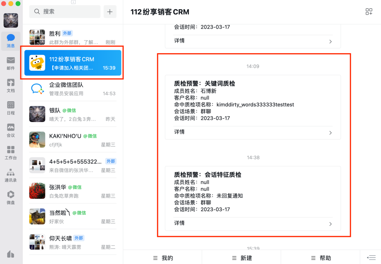Open the 银队 WeChat conversation

tap(73, 114)
